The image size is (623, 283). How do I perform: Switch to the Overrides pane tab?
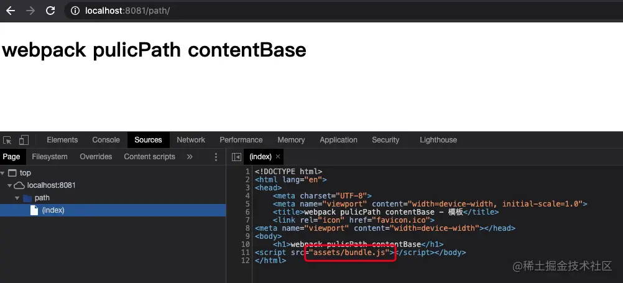click(x=96, y=157)
